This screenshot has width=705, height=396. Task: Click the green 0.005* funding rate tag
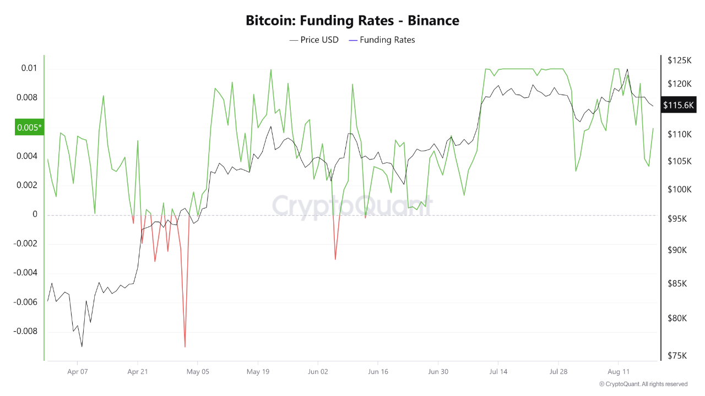[29, 128]
